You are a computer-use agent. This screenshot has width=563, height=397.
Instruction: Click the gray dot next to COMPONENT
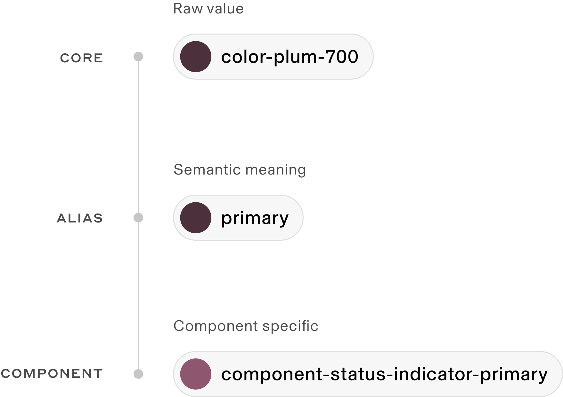[138, 374]
